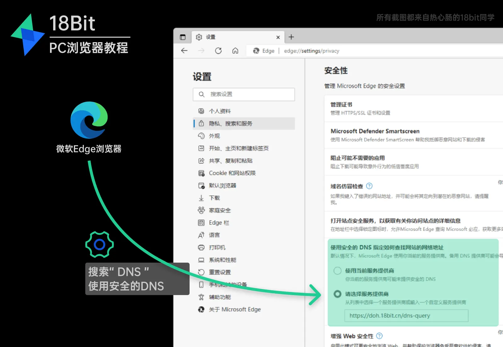The width and height of the screenshot is (503, 347).
Task: Select 使用当前服务提供商 radio button
Action: [x=338, y=271]
